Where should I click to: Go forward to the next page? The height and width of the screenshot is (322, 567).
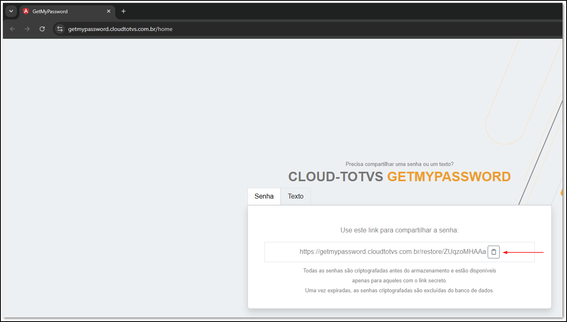coord(27,29)
